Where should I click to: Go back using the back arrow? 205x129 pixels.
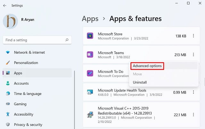click(x=4, y=5)
